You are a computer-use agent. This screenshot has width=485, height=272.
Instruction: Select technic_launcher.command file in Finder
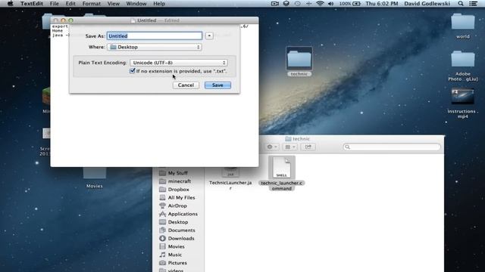281,173
